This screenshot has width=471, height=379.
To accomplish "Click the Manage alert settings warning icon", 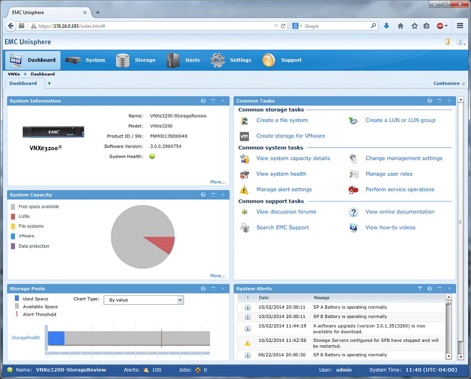I will (244, 190).
